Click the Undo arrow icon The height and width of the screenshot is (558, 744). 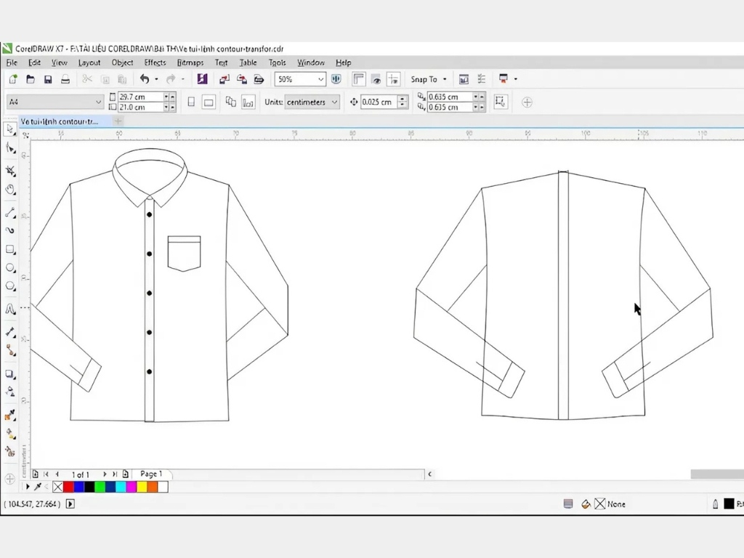(x=145, y=79)
